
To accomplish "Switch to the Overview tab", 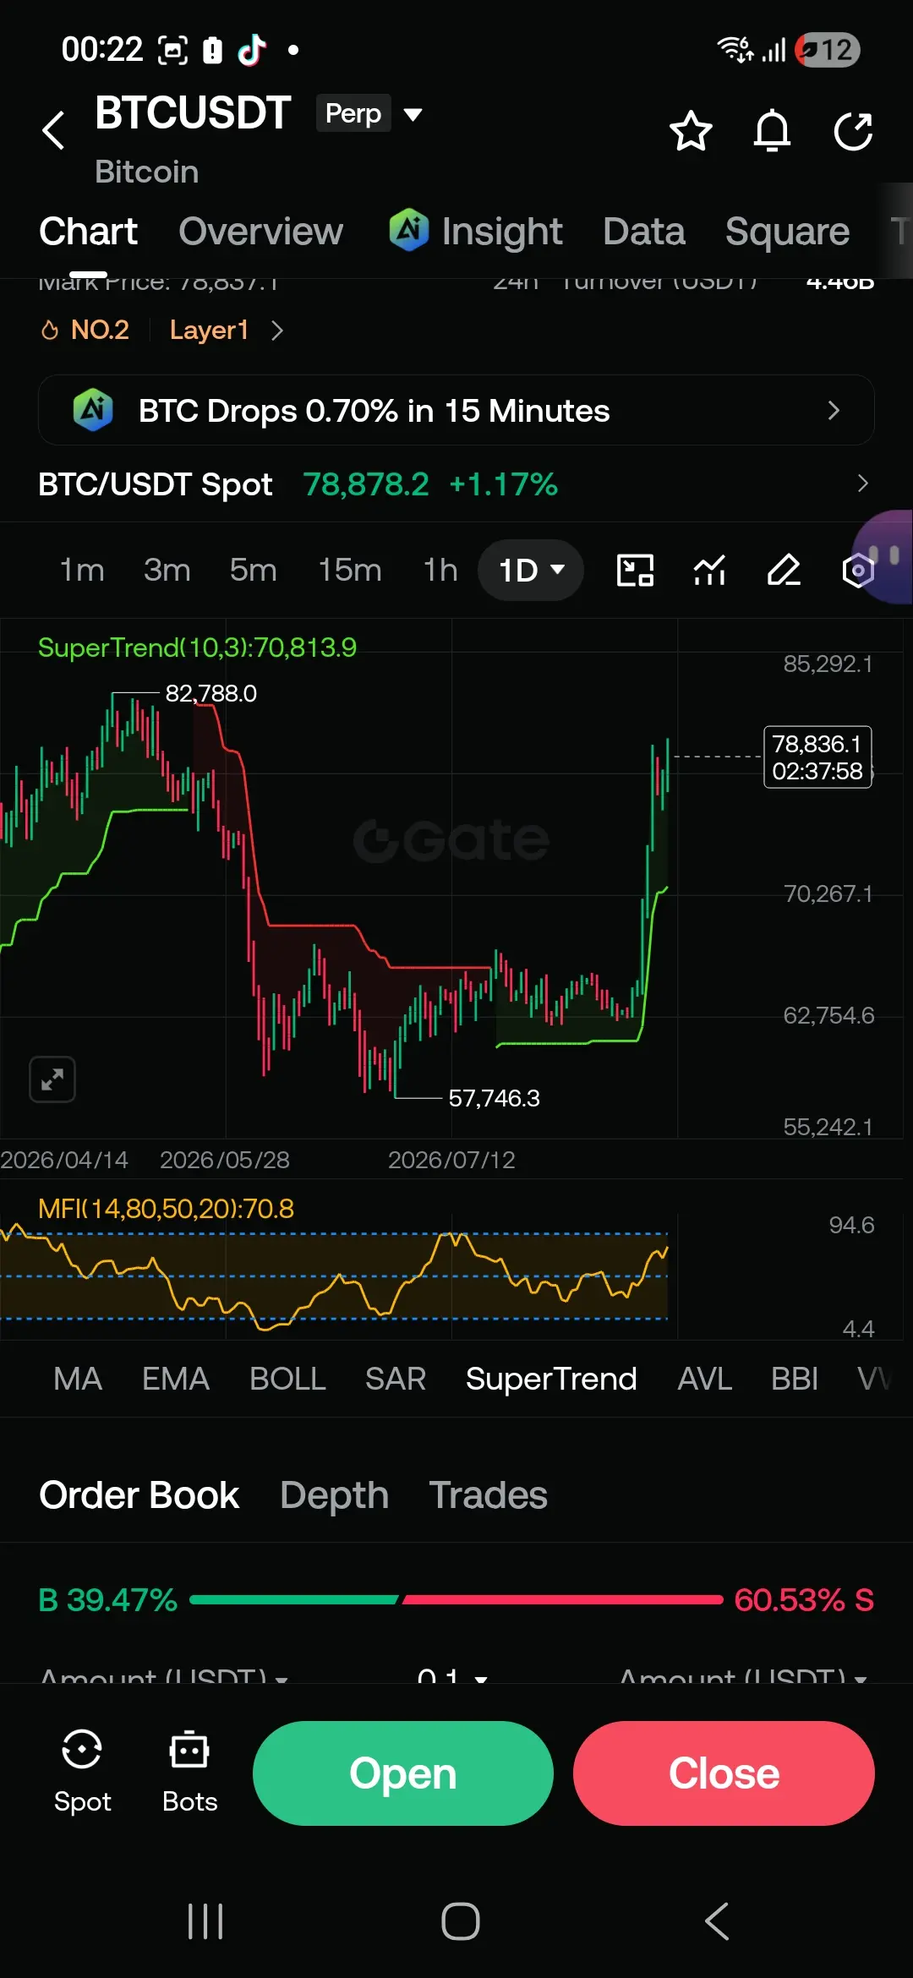I will [x=260, y=232].
